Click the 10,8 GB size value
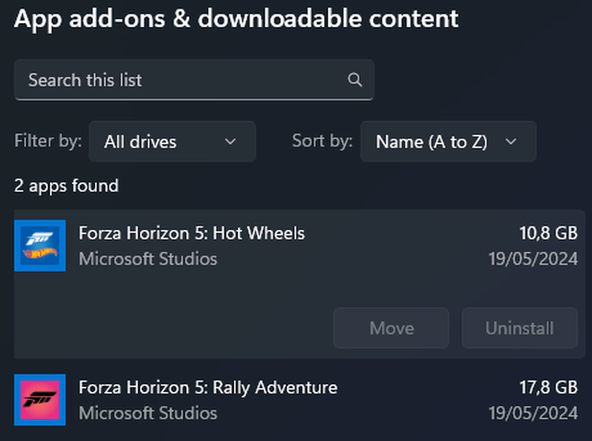The height and width of the screenshot is (441, 592). pos(548,233)
